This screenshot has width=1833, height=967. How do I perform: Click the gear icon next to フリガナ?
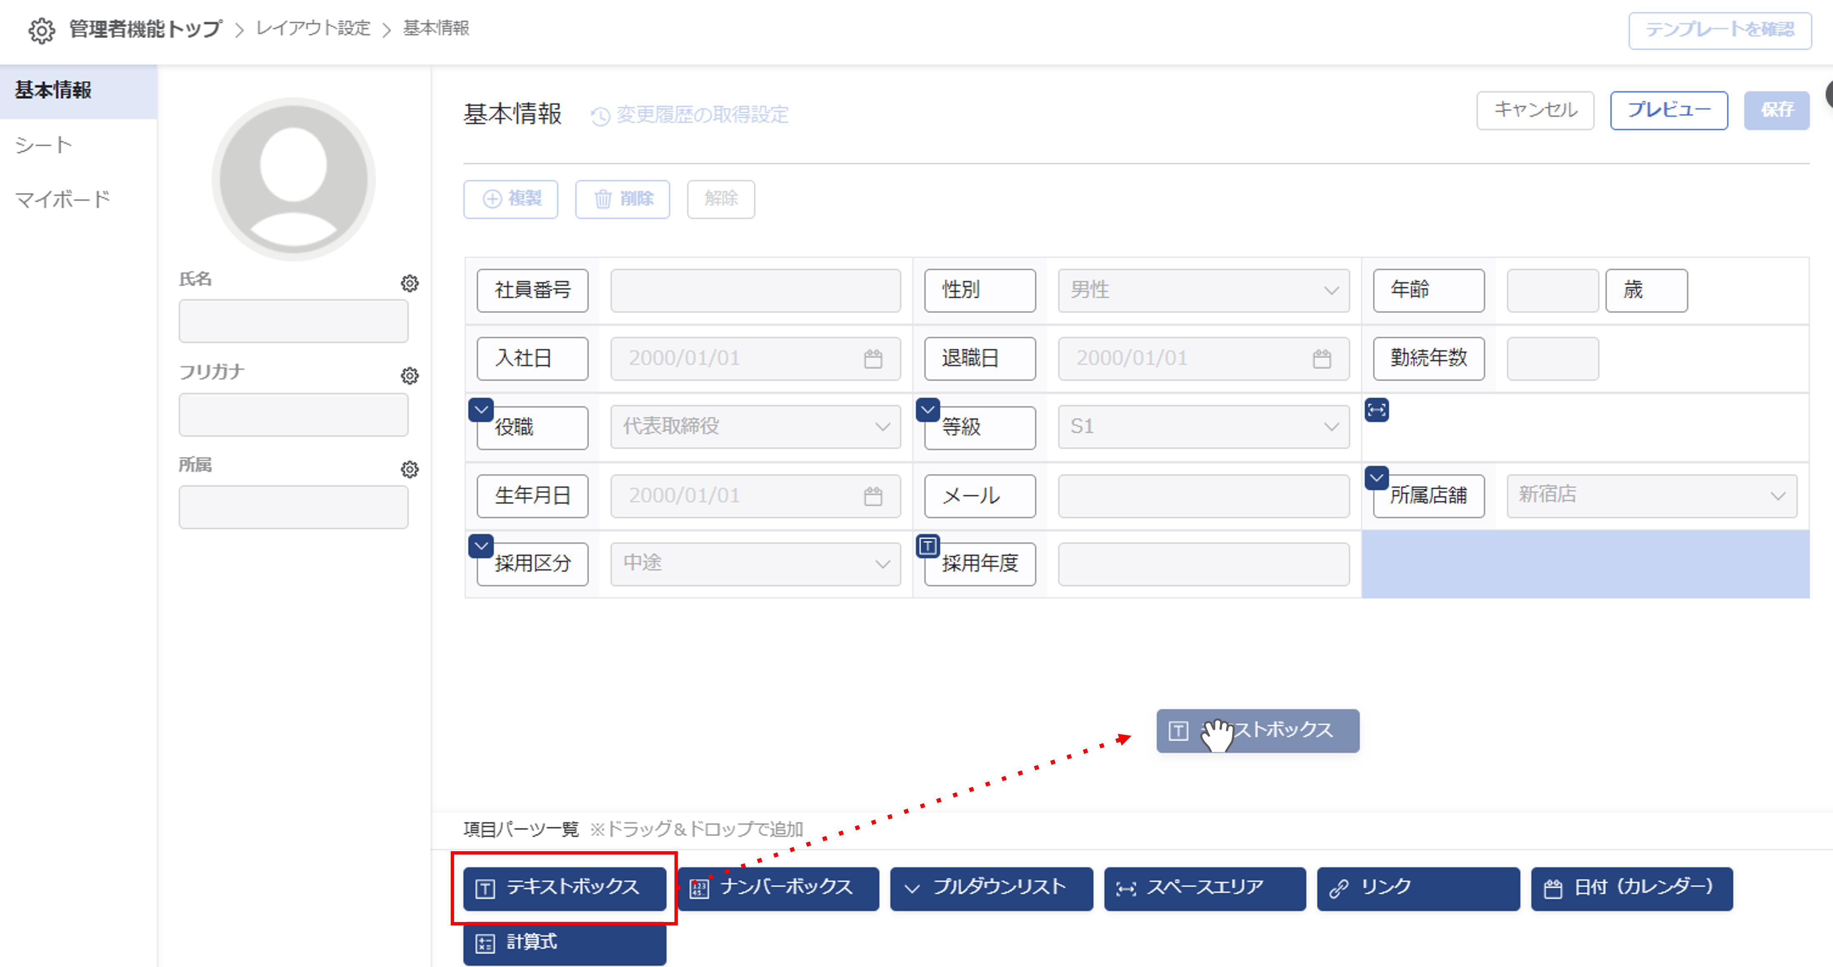tap(409, 376)
